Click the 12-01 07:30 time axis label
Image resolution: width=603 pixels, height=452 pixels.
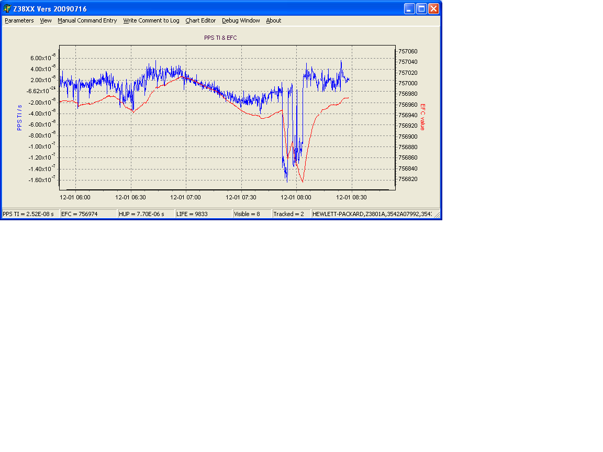pyautogui.click(x=241, y=197)
